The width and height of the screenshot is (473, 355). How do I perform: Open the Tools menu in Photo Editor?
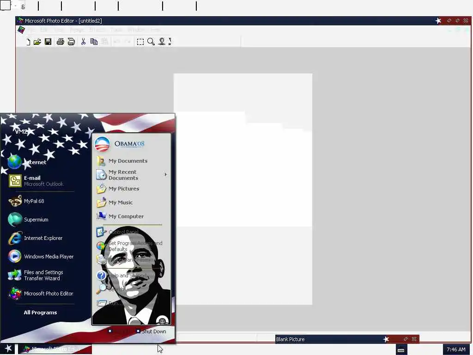coord(116,30)
